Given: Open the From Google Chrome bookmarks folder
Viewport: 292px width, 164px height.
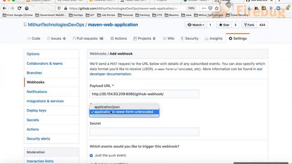Looking at the screenshot, I should tap(18, 15).
